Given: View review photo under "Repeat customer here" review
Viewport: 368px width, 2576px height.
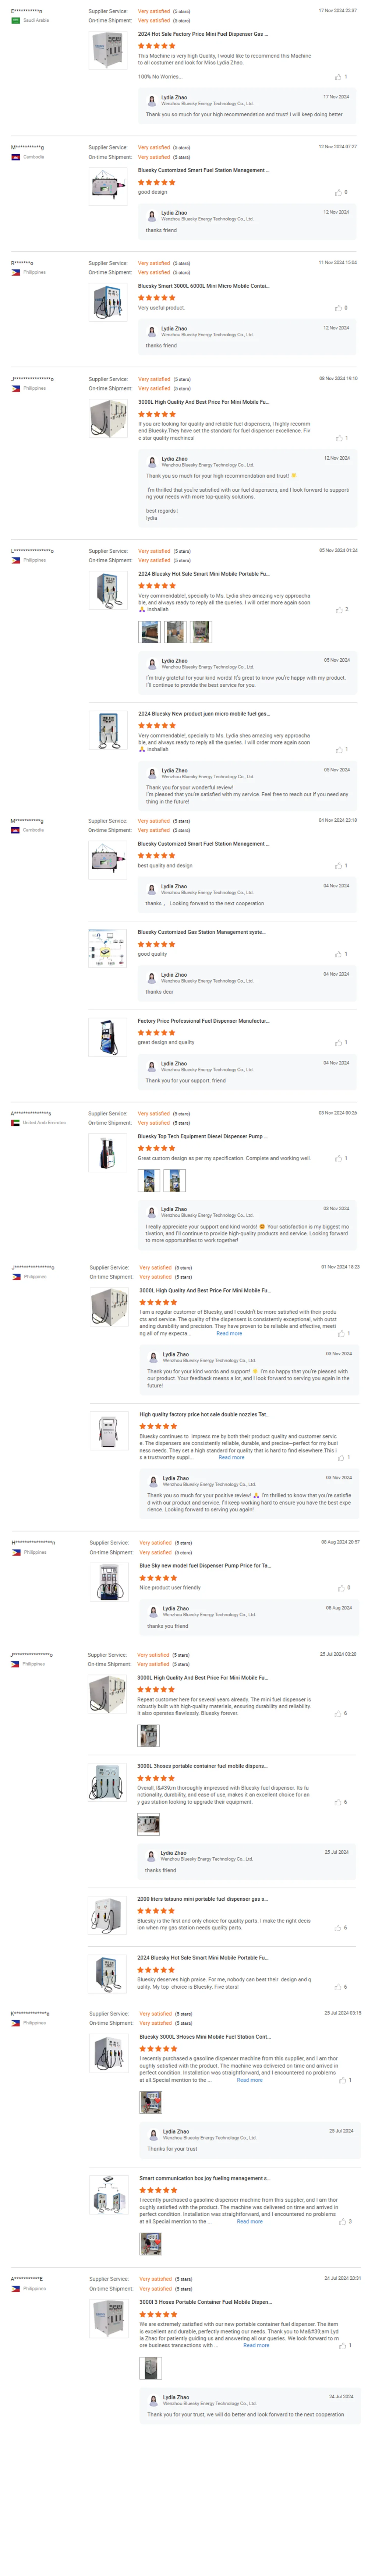Looking at the screenshot, I should pyautogui.click(x=148, y=1736).
